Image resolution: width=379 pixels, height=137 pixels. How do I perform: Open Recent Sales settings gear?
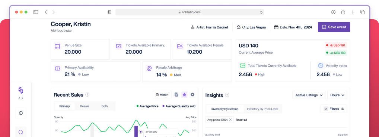192,95
